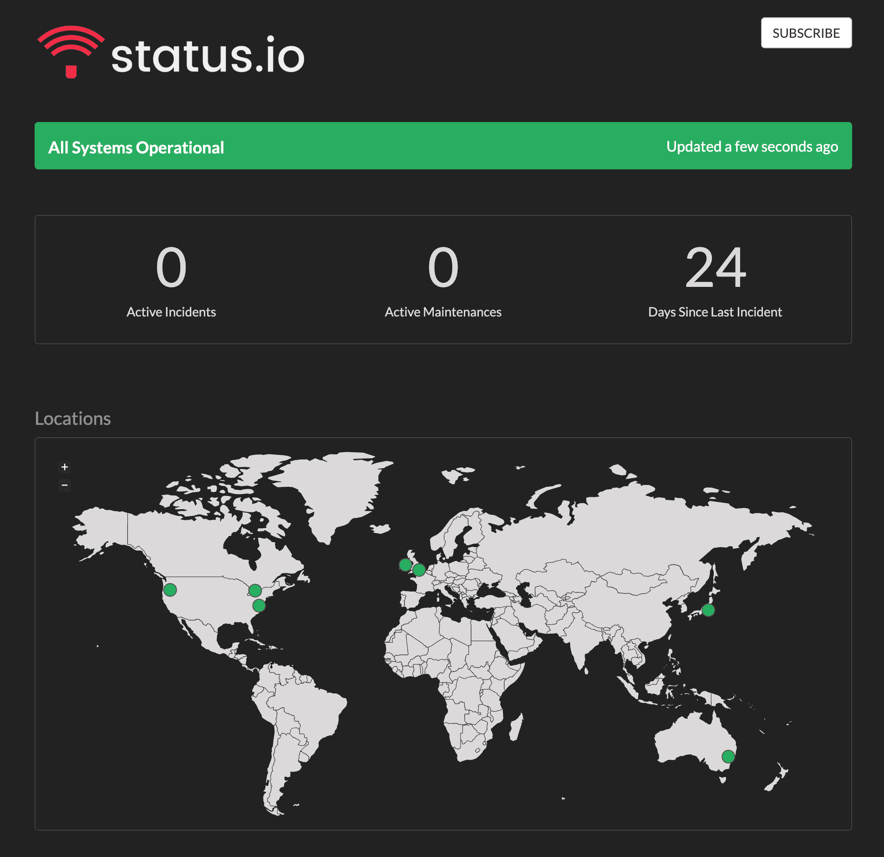This screenshot has width=884, height=857.
Task: Click the Active Incidents count
Action: (x=171, y=267)
